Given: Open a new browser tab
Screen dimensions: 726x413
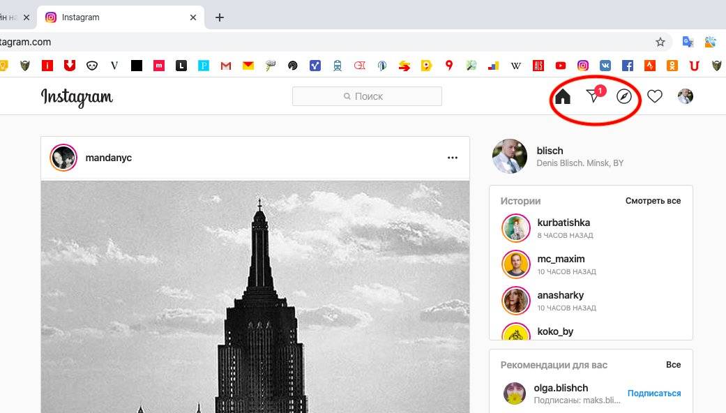Looking at the screenshot, I should tap(220, 17).
